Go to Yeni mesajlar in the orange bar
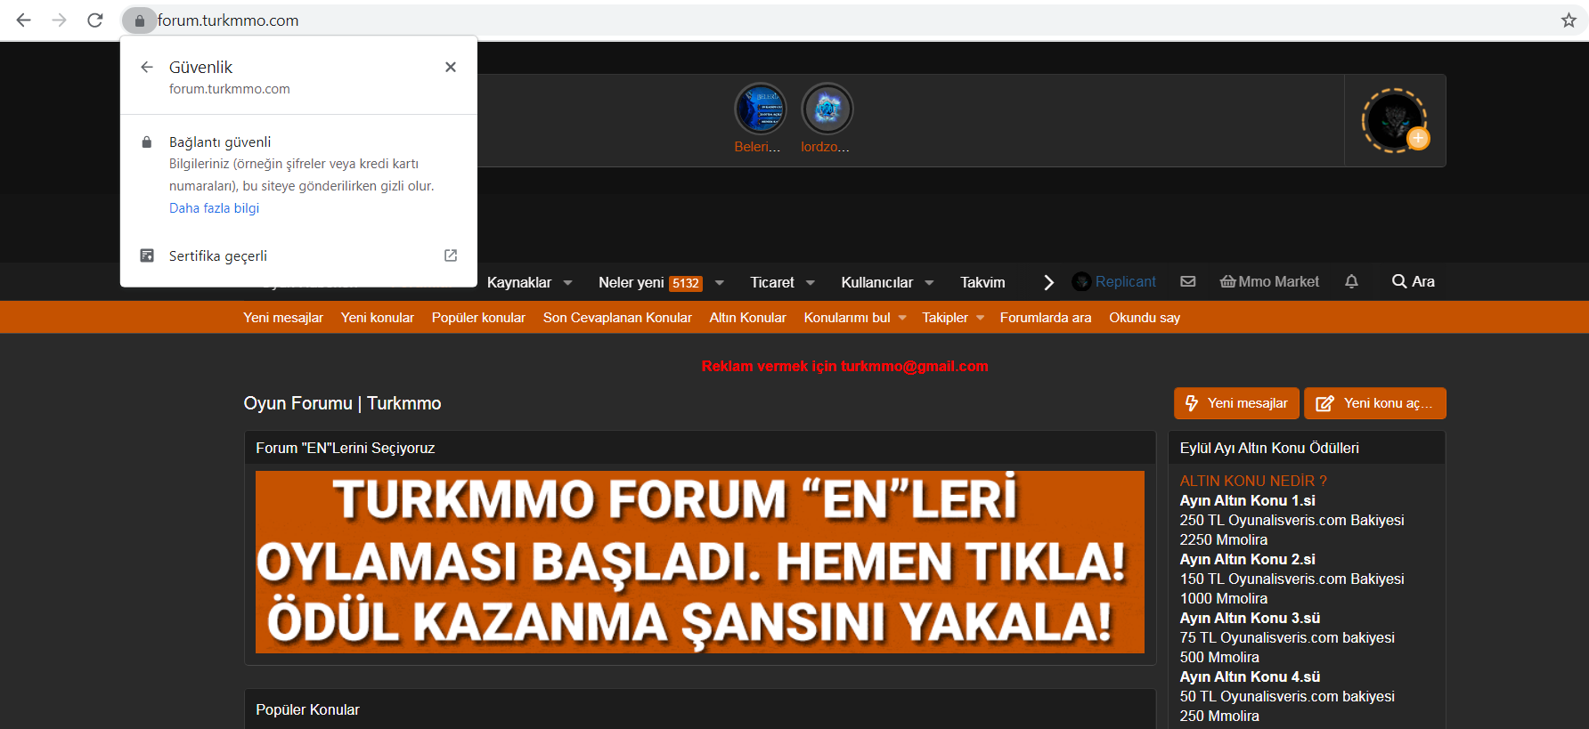1589x729 pixels. 283,318
